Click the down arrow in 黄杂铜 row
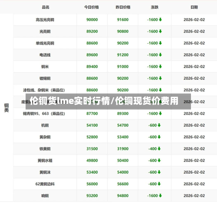Viewport: 217px width, 203px height. point(159,137)
